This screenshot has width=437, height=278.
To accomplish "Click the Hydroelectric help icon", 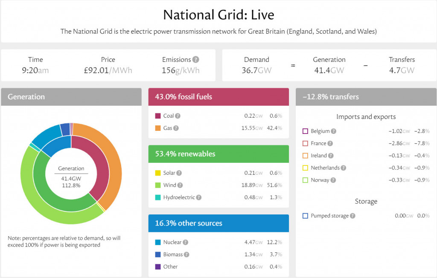I will click(199, 197).
